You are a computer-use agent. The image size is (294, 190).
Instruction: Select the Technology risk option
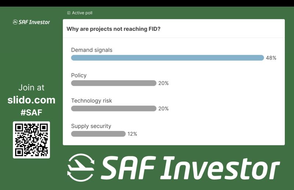[x=92, y=101]
